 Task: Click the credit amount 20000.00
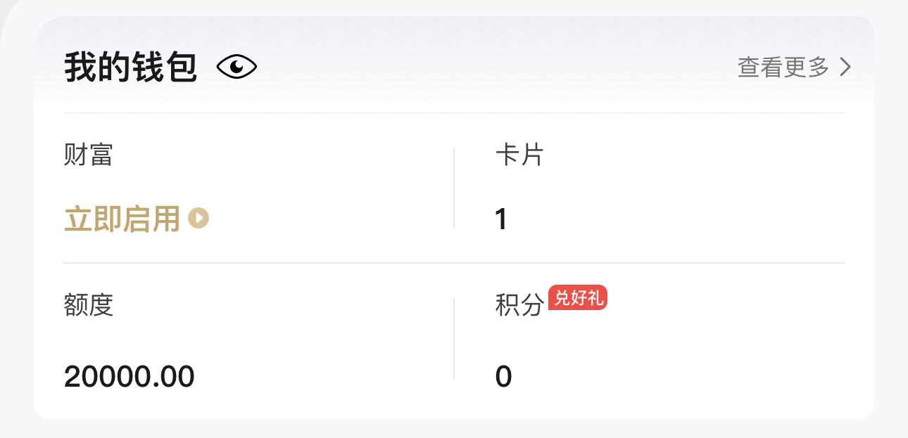pos(130,377)
